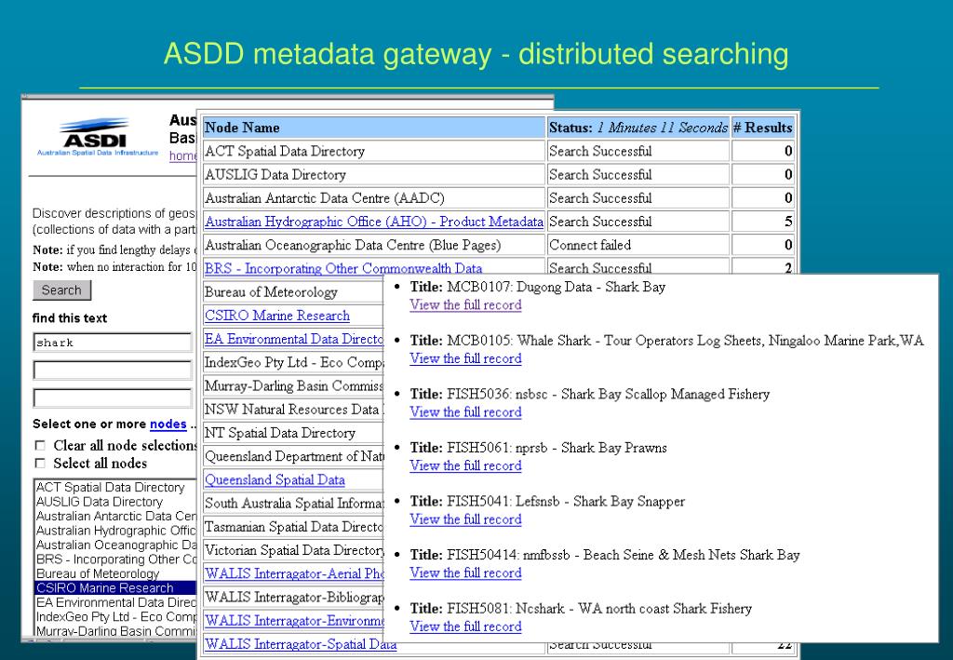Click 'Tasmanian Spatial Data Directo' table cell
This screenshot has width=953, height=660.
coord(293,527)
